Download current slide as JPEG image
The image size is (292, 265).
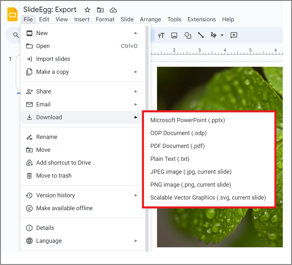pyautogui.click(x=209, y=172)
